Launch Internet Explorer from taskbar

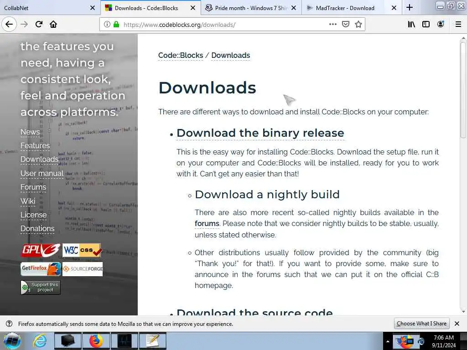(40, 341)
